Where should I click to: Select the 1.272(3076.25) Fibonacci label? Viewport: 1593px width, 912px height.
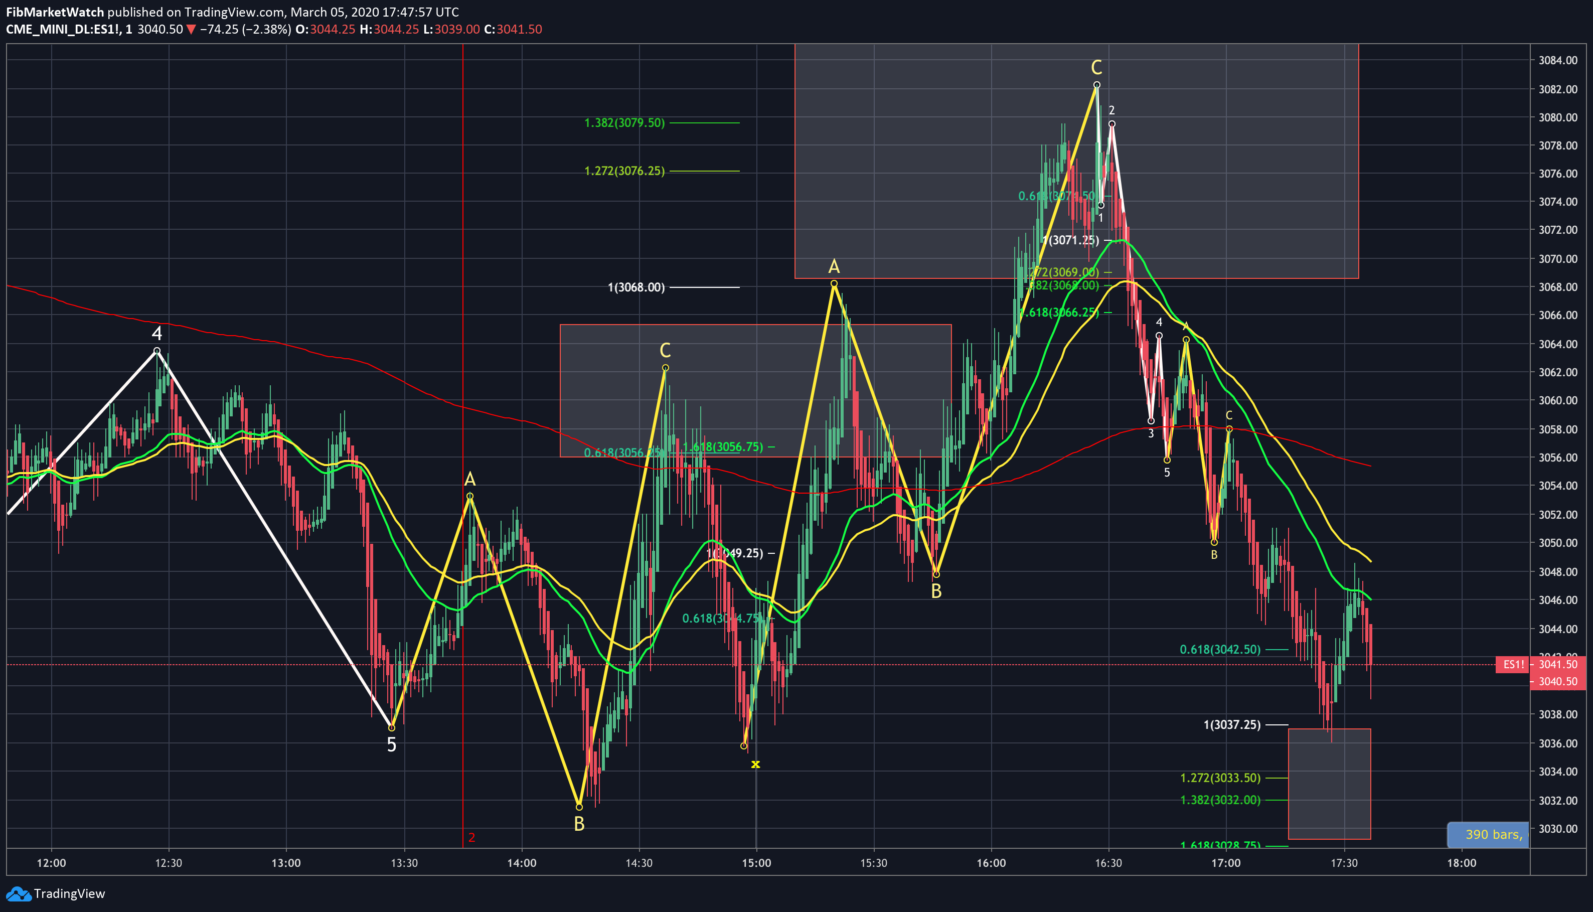point(624,171)
